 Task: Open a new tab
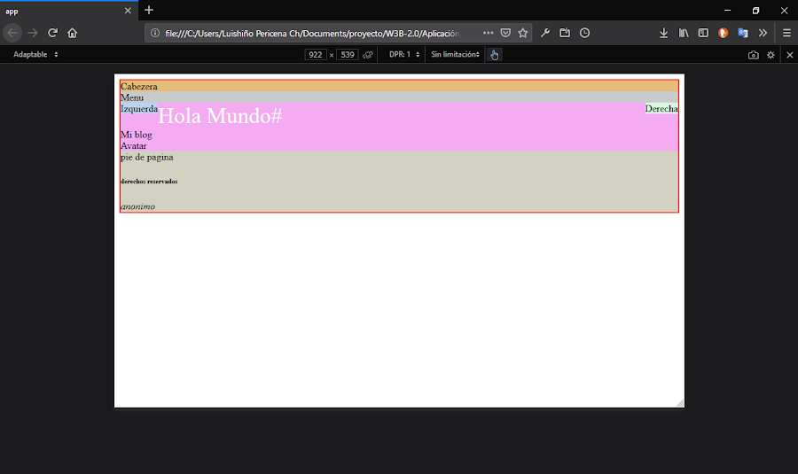pos(149,10)
